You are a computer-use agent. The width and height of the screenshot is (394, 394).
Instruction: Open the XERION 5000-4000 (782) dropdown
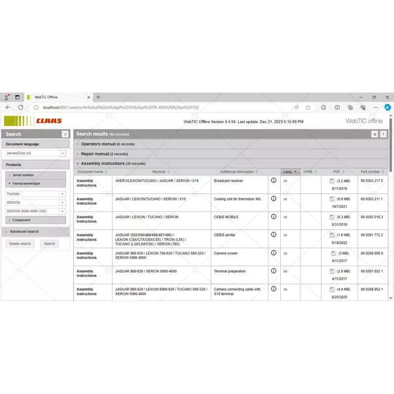tap(63, 211)
